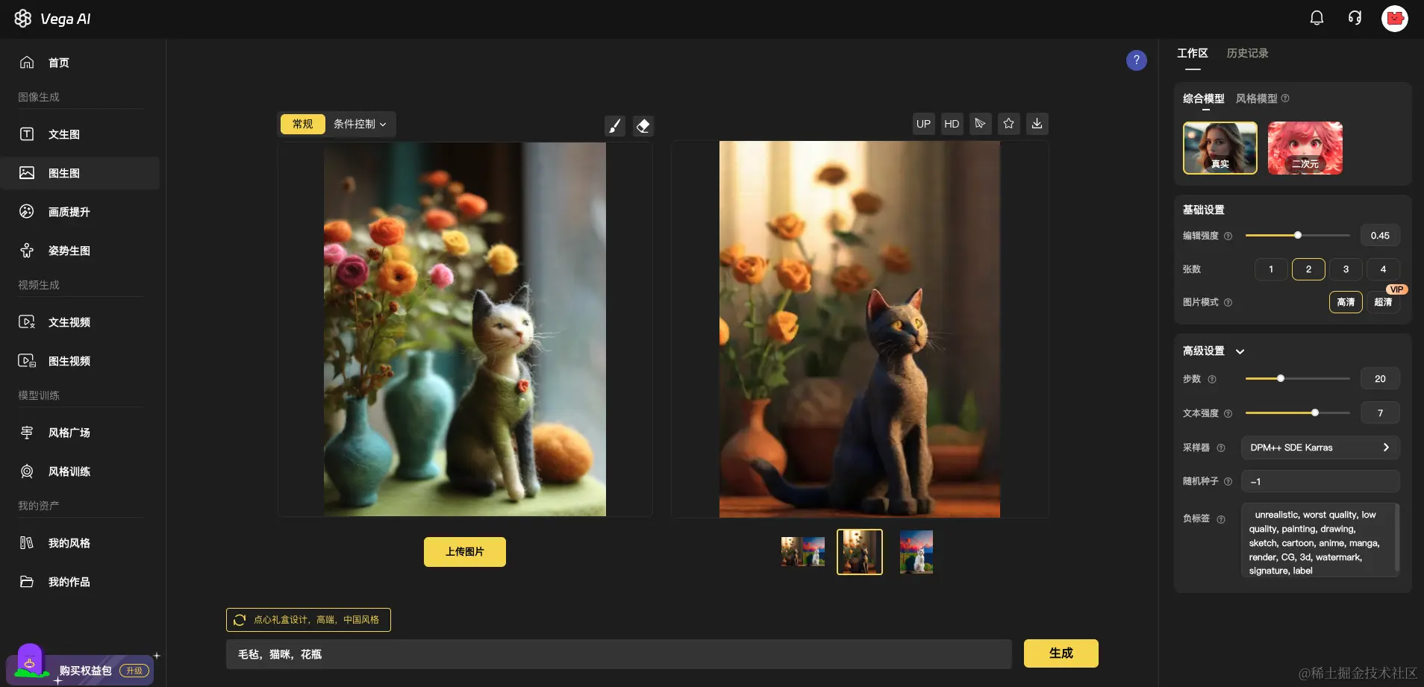This screenshot has width=1424, height=687.
Task: Switch to 工作区 tab
Action: [x=1192, y=53]
